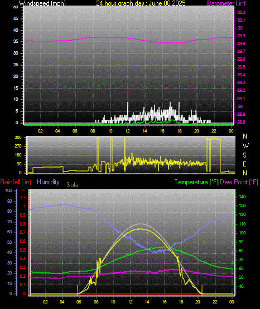The image size is (260, 309).
Task: Click the 30.2 barometer scale value
Action: [241, 12]
